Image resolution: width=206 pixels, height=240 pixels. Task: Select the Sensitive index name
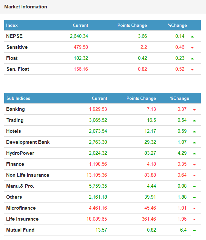17,47
